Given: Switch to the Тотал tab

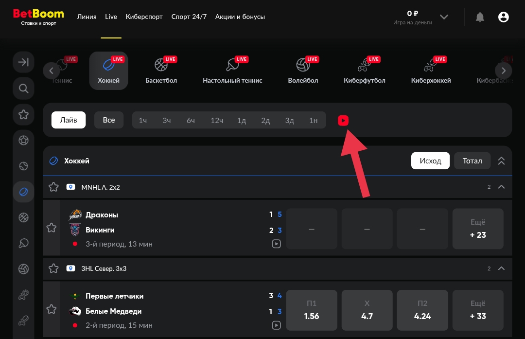Looking at the screenshot, I should point(472,161).
